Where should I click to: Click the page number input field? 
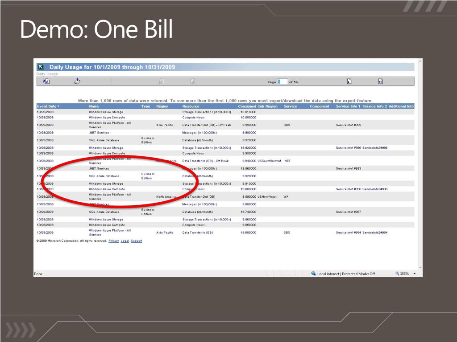click(x=282, y=82)
